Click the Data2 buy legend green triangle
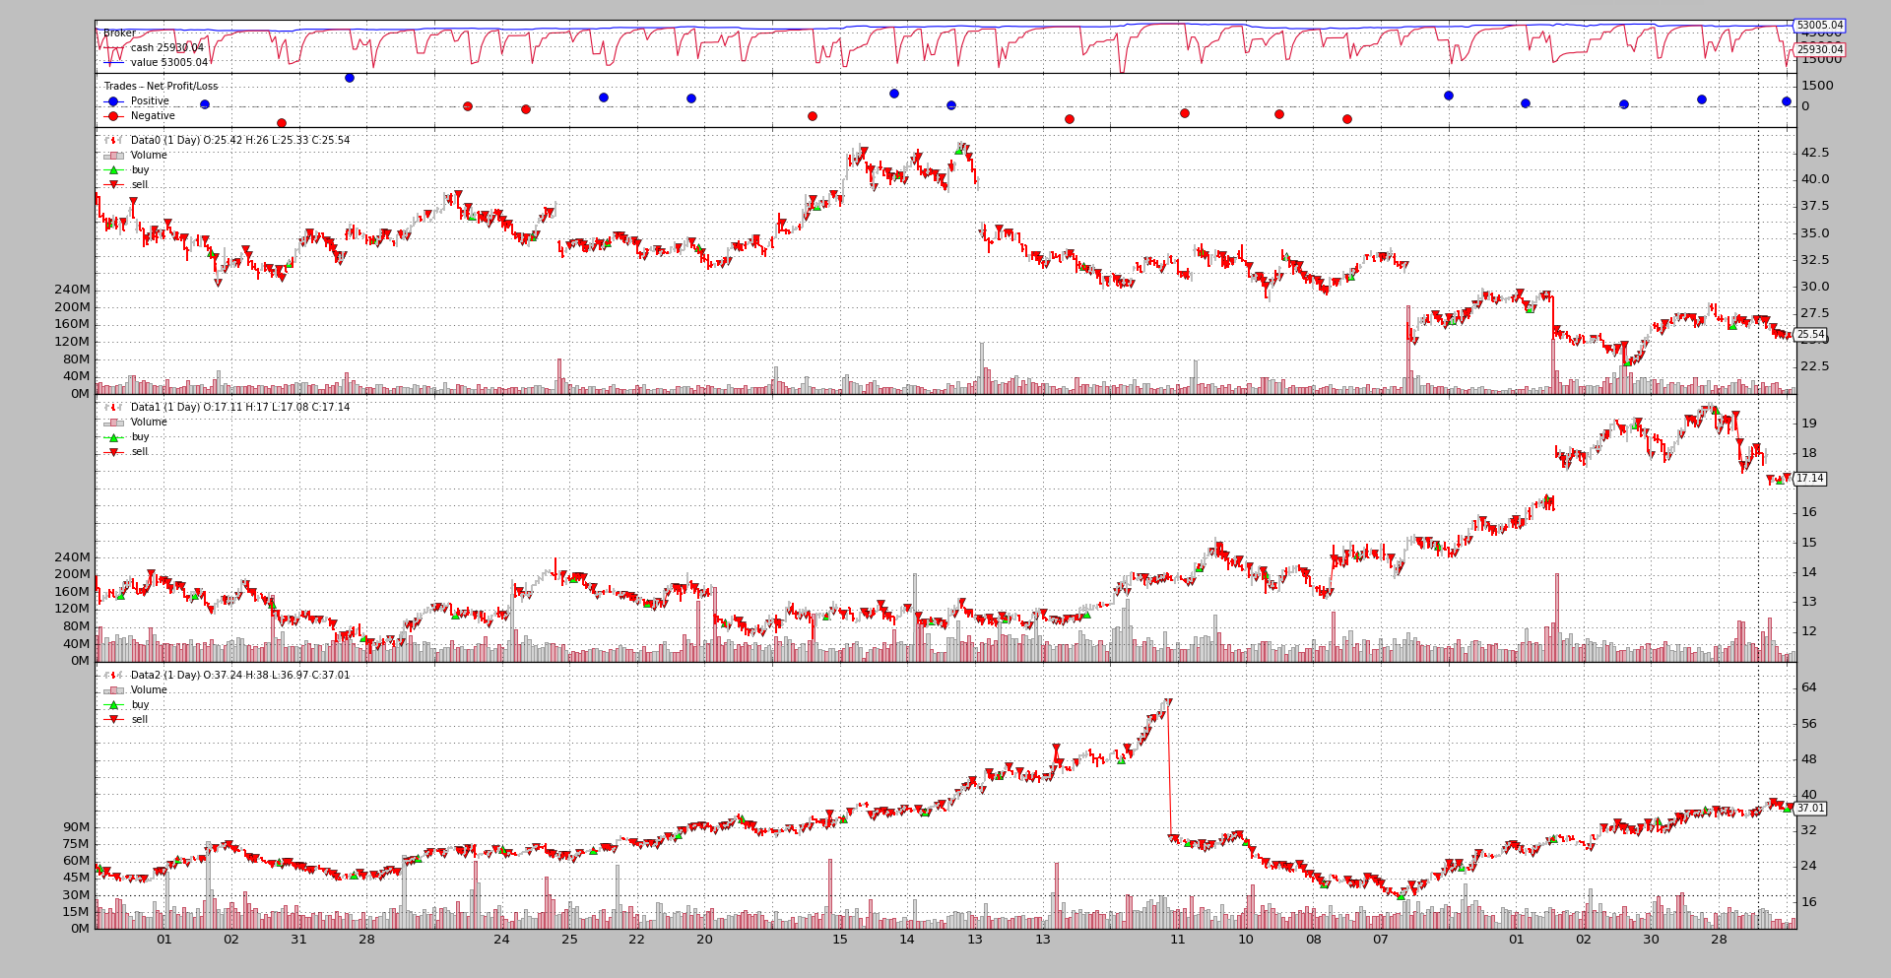 click(x=113, y=705)
